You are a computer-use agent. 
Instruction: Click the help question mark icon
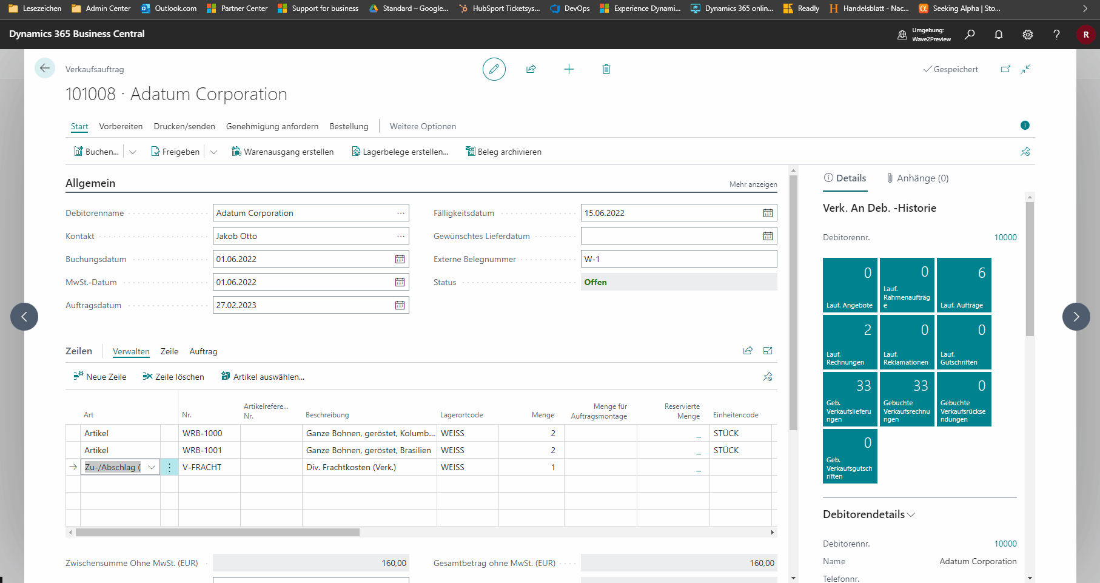1056,35
